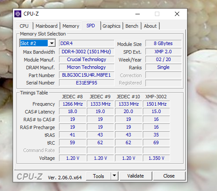Switch to the CPU tab

coord(24,26)
